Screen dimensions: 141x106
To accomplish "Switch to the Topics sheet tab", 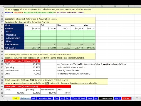I will click(x=16, y=98).
